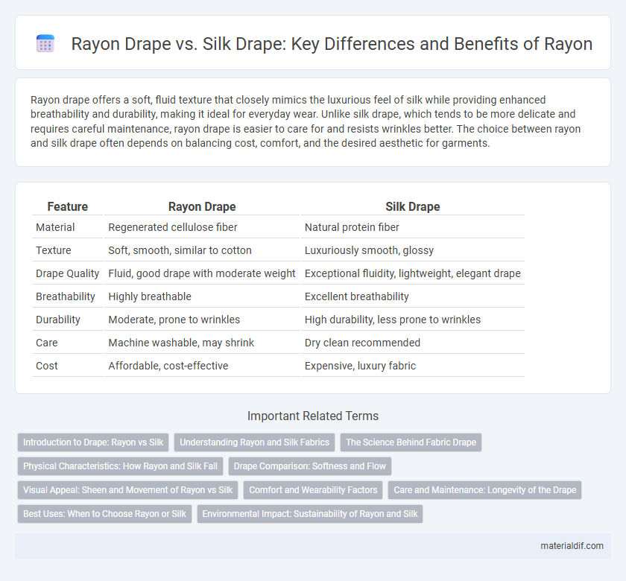This screenshot has height=581, width=626.
Task: Select 'Fluid, good drape with moderate weight' cell
Action: (202, 273)
